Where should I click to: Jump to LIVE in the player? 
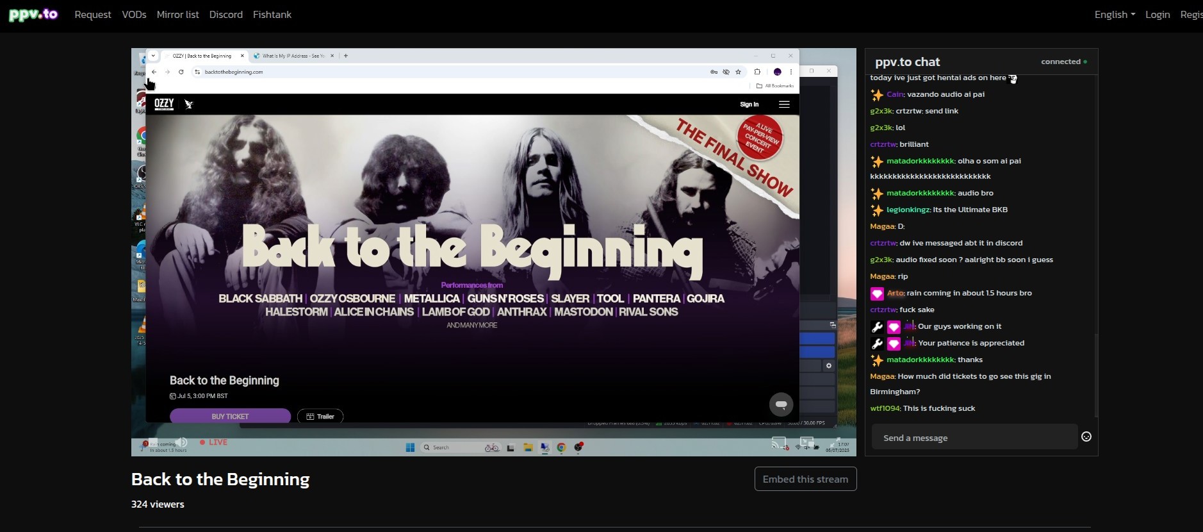[x=214, y=442]
